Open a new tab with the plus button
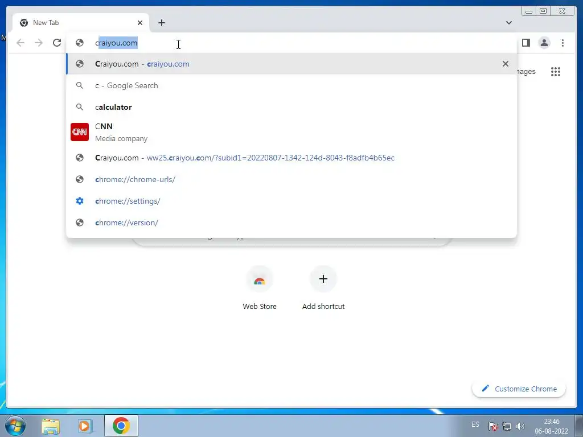 pyautogui.click(x=161, y=23)
